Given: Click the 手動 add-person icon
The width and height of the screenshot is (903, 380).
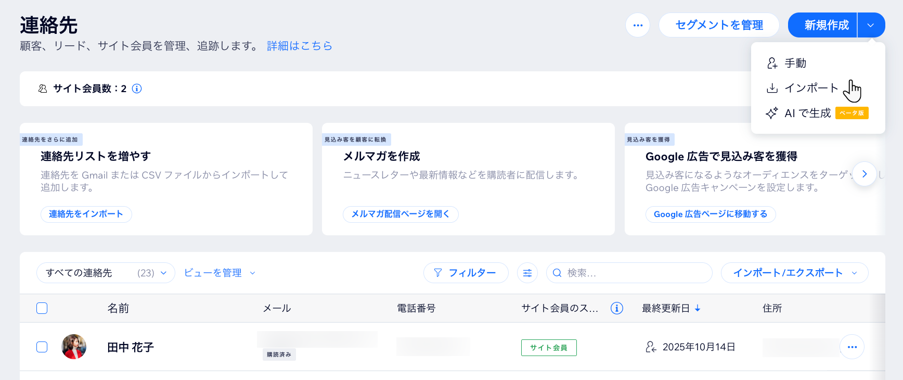Looking at the screenshot, I should pyautogui.click(x=772, y=63).
